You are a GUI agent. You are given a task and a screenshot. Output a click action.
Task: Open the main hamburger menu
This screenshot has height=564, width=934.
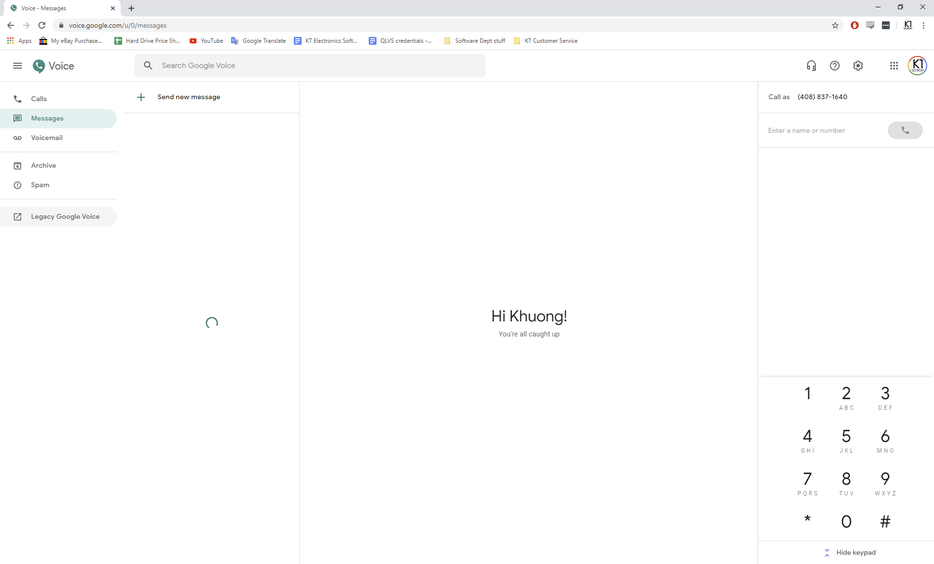pos(18,66)
